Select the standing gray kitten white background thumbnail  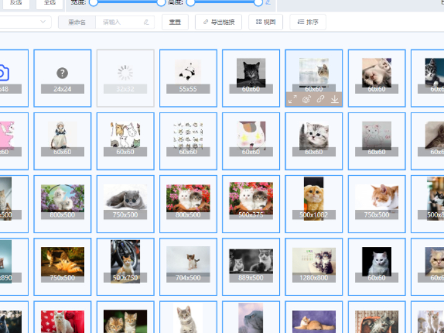[188, 317]
